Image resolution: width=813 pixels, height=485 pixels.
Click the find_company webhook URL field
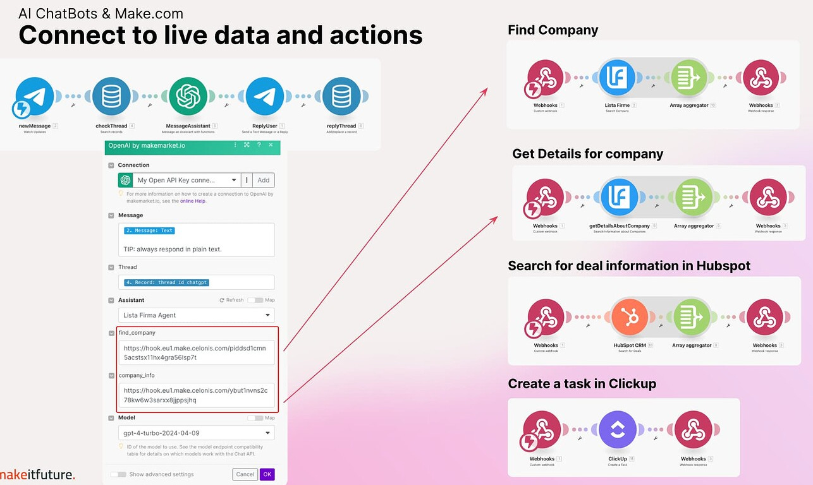click(197, 352)
